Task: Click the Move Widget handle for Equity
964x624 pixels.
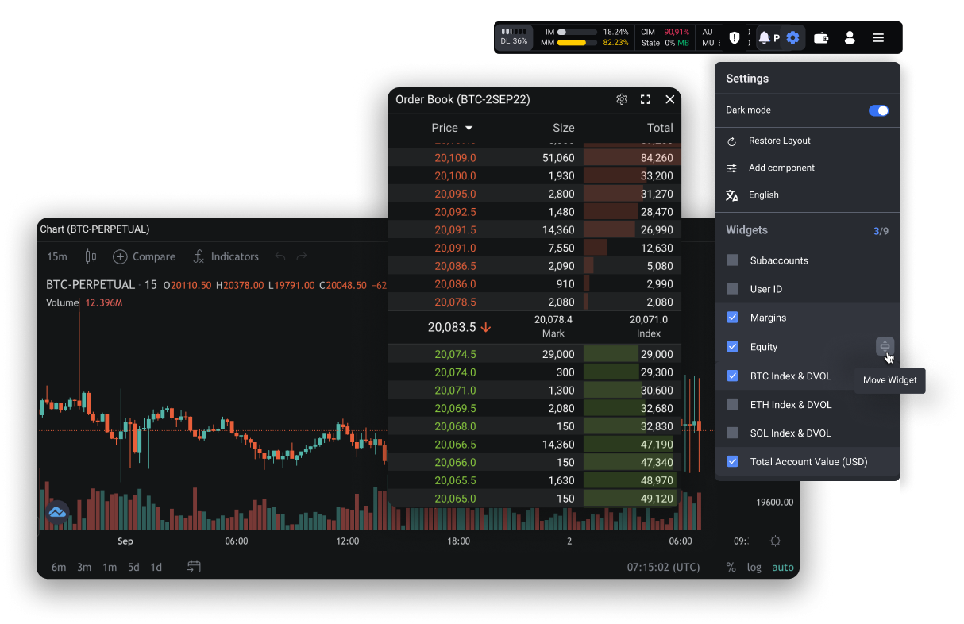Action: 885,346
